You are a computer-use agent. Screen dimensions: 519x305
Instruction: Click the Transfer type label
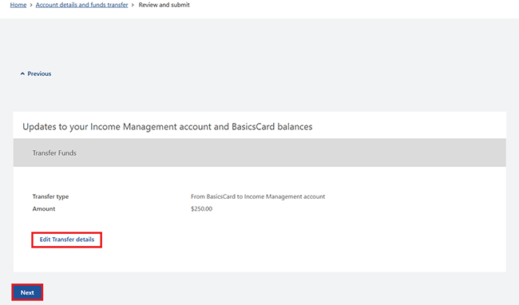50,196
